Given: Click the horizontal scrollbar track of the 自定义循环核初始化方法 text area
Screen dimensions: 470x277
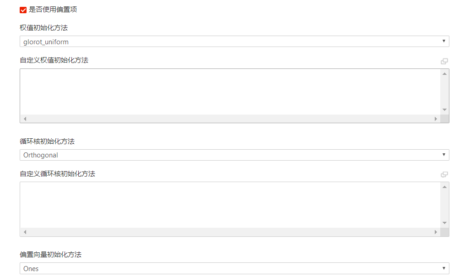Looking at the screenshot, I should tap(230, 232).
